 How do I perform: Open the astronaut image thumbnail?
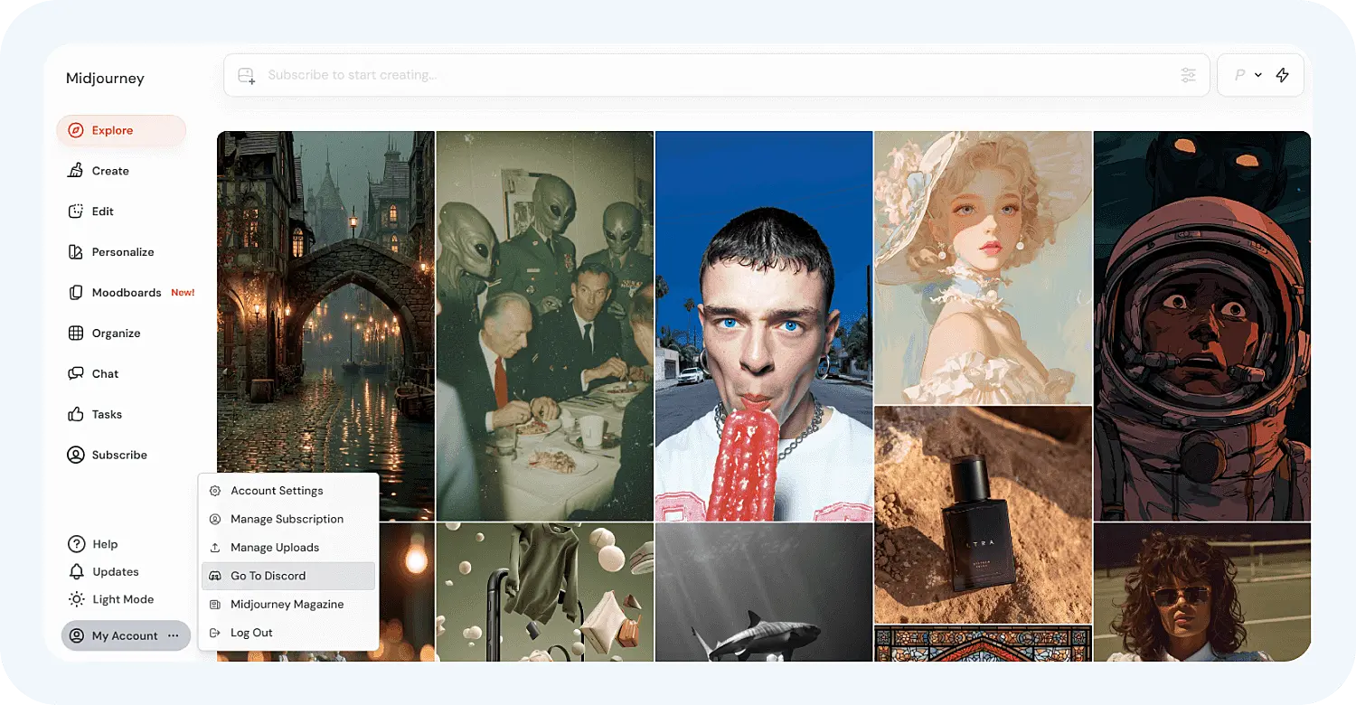coord(1201,325)
